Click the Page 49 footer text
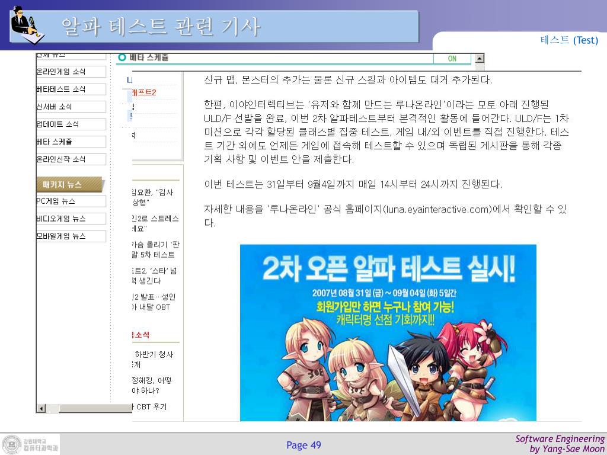Image resolution: width=607 pixels, height=455 pixels. pyautogui.click(x=304, y=445)
